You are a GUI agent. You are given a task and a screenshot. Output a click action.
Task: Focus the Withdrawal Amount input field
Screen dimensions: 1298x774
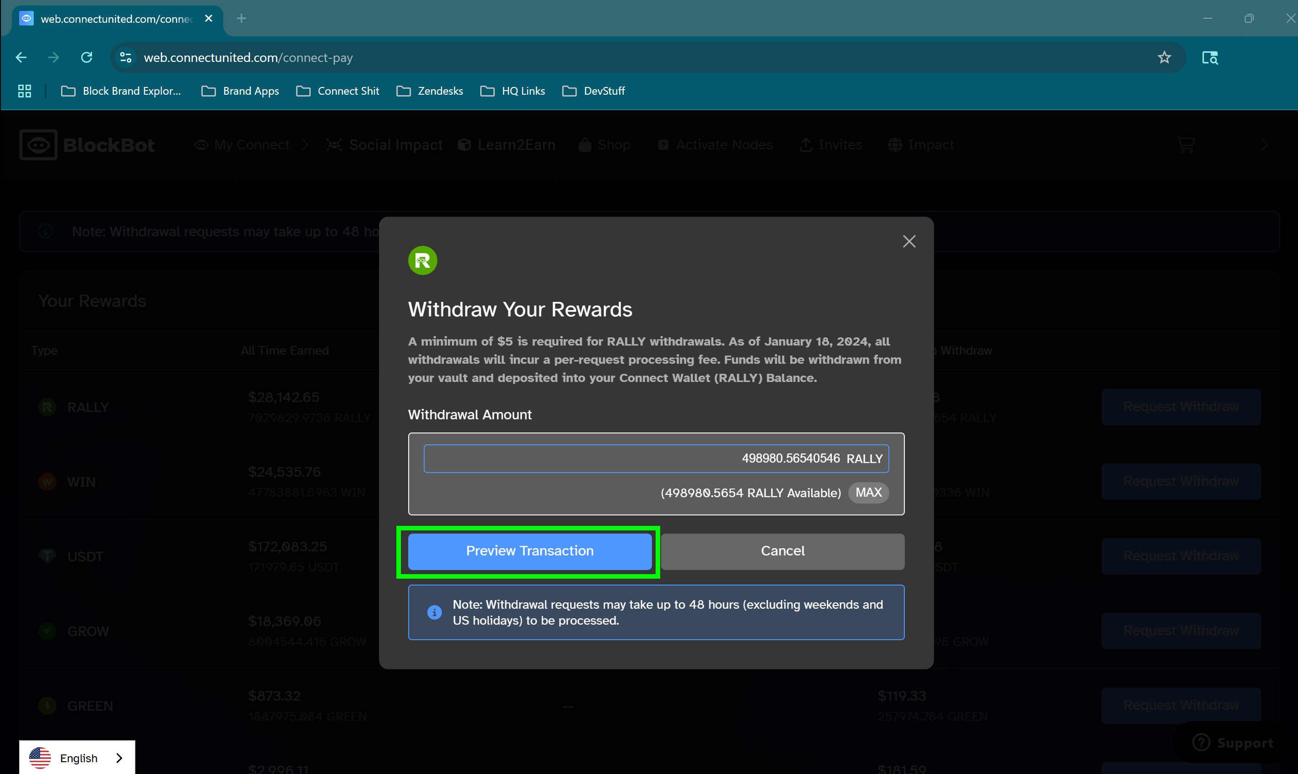click(x=656, y=458)
